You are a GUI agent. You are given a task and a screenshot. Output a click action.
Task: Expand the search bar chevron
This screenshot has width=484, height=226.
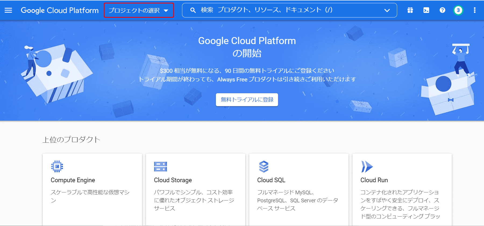tap(387, 10)
